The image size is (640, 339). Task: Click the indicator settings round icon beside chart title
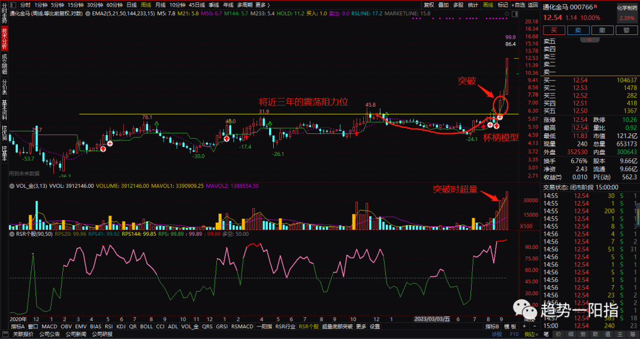click(x=87, y=14)
